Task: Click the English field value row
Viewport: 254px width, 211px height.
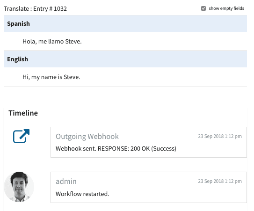Action: pos(125,77)
